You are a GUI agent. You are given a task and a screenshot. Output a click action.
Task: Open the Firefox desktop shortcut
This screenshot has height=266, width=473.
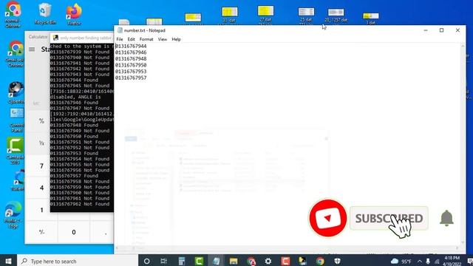click(74, 14)
